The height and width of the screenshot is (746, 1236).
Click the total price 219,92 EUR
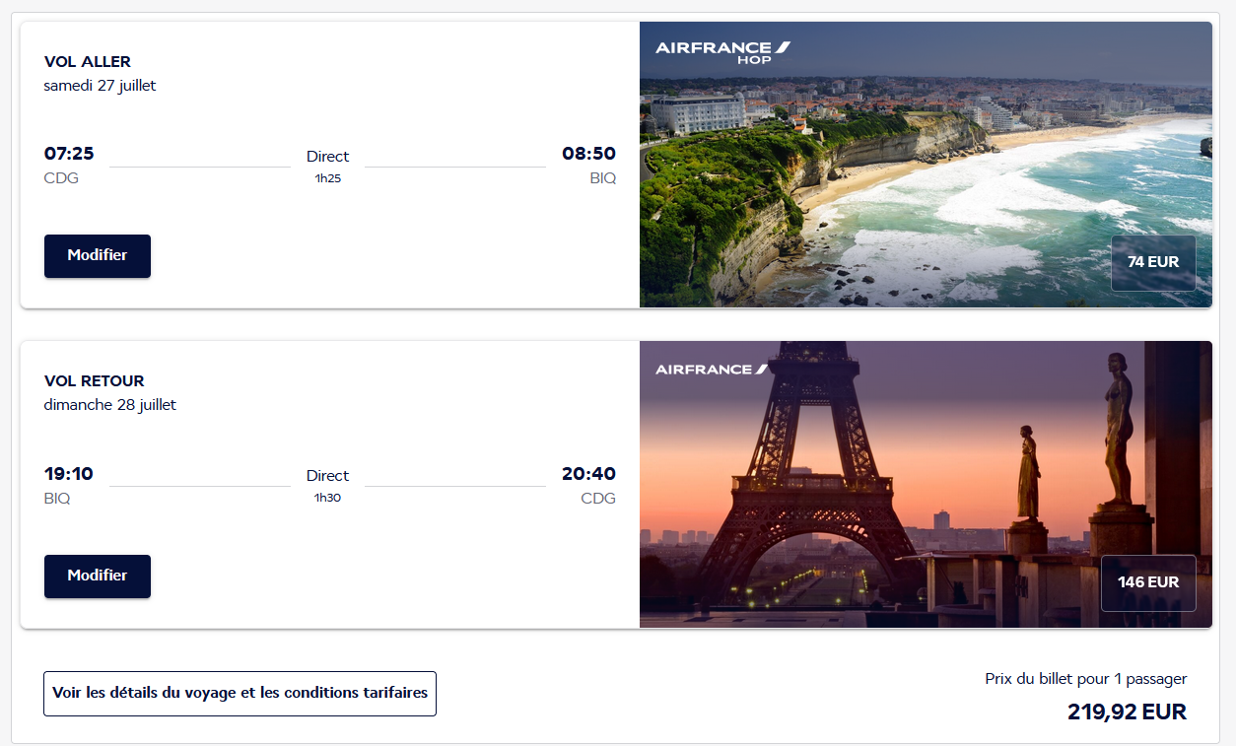1127,712
